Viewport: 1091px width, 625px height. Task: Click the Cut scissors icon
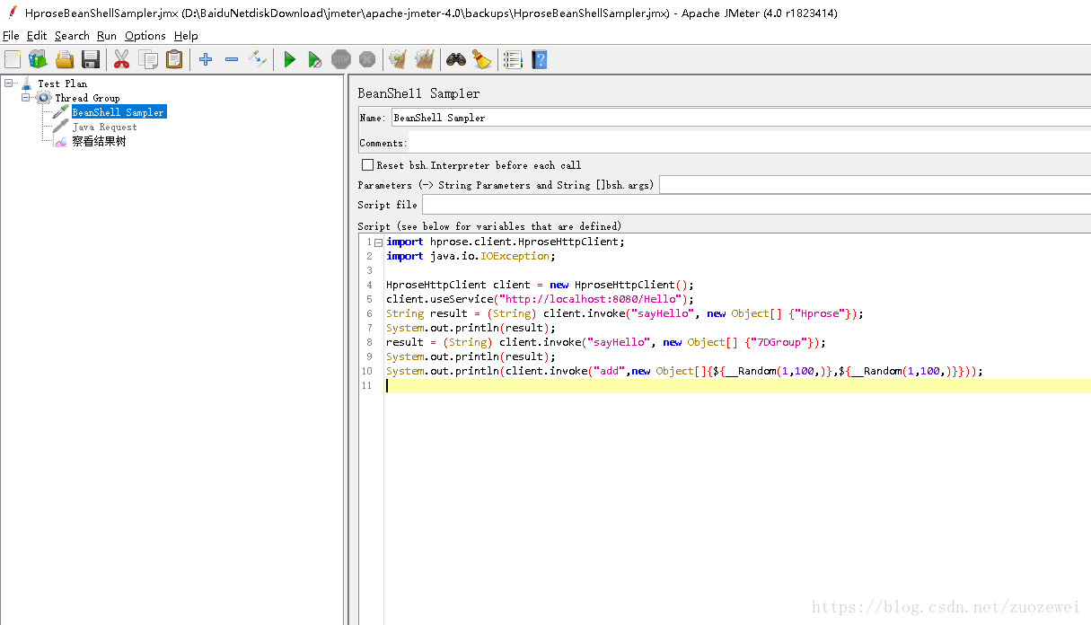[x=122, y=59]
